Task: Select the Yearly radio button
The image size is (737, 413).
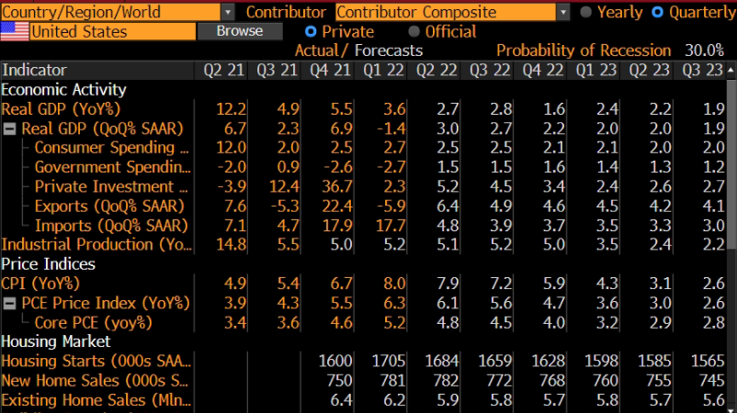Action: click(x=585, y=12)
